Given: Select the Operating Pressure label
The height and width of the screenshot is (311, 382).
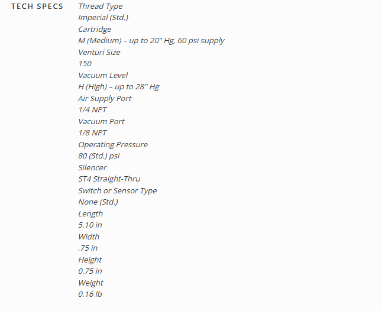Looking at the screenshot, I should [x=113, y=145].
